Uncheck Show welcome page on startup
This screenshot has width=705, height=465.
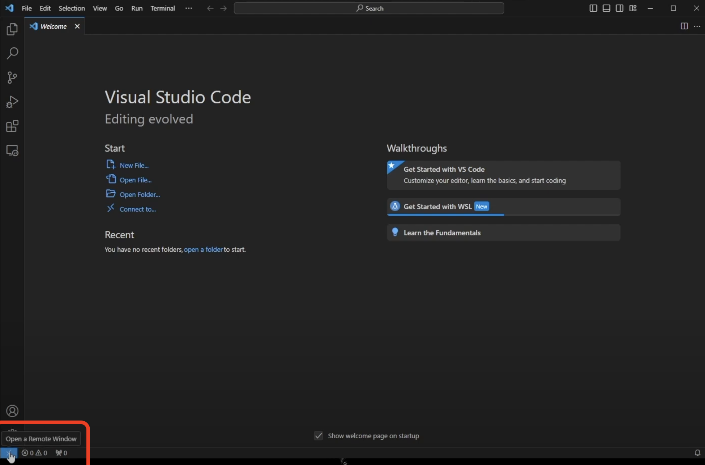pyautogui.click(x=319, y=436)
